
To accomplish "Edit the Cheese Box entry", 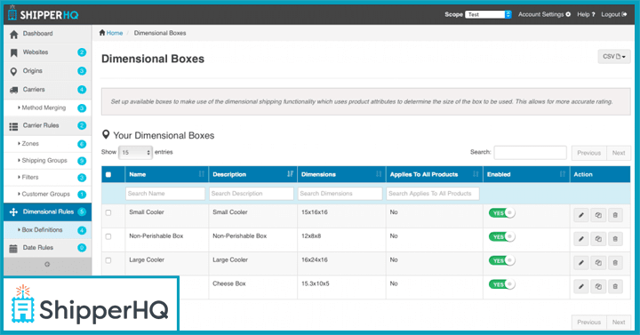I will point(581,286).
